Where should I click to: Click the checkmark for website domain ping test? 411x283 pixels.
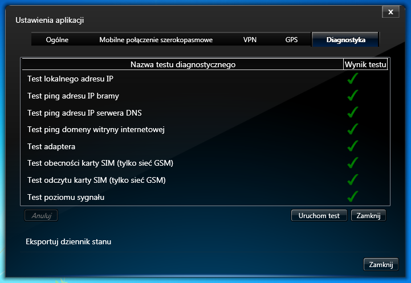pyautogui.click(x=352, y=129)
